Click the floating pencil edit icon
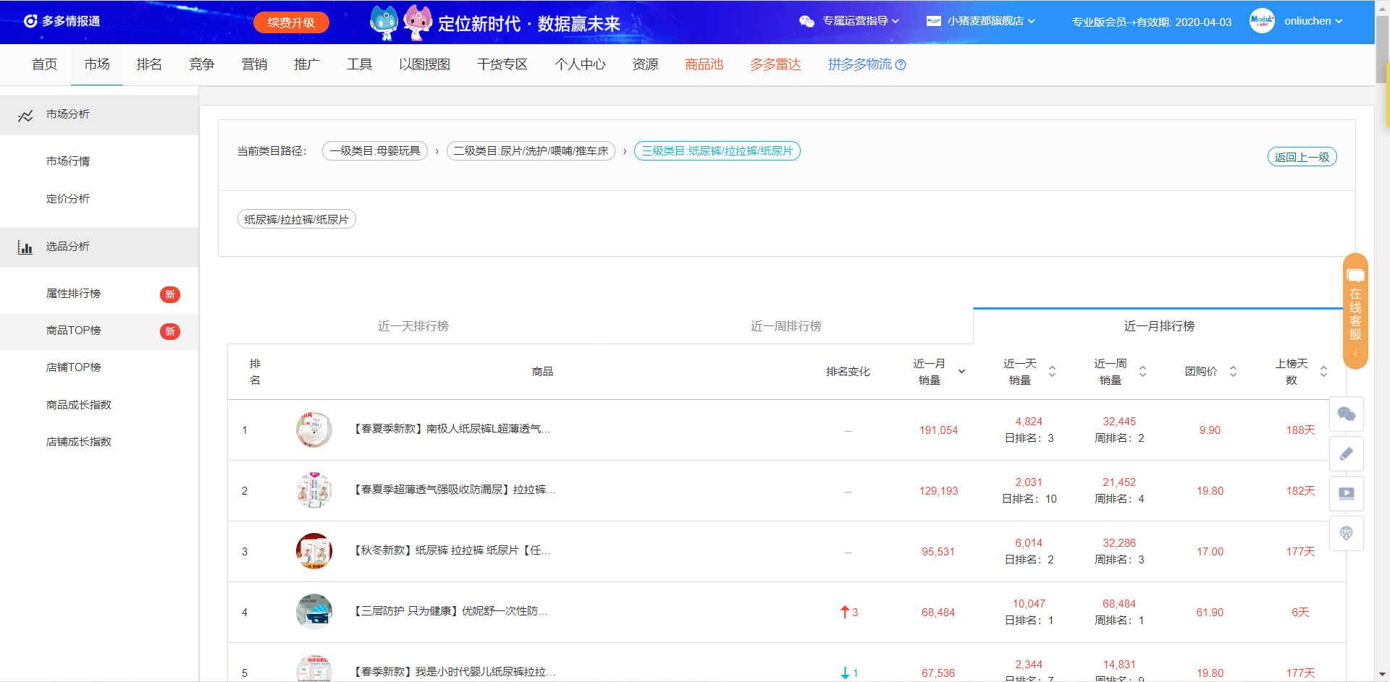Screen dimensions: 1390x682 [1347, 453]
